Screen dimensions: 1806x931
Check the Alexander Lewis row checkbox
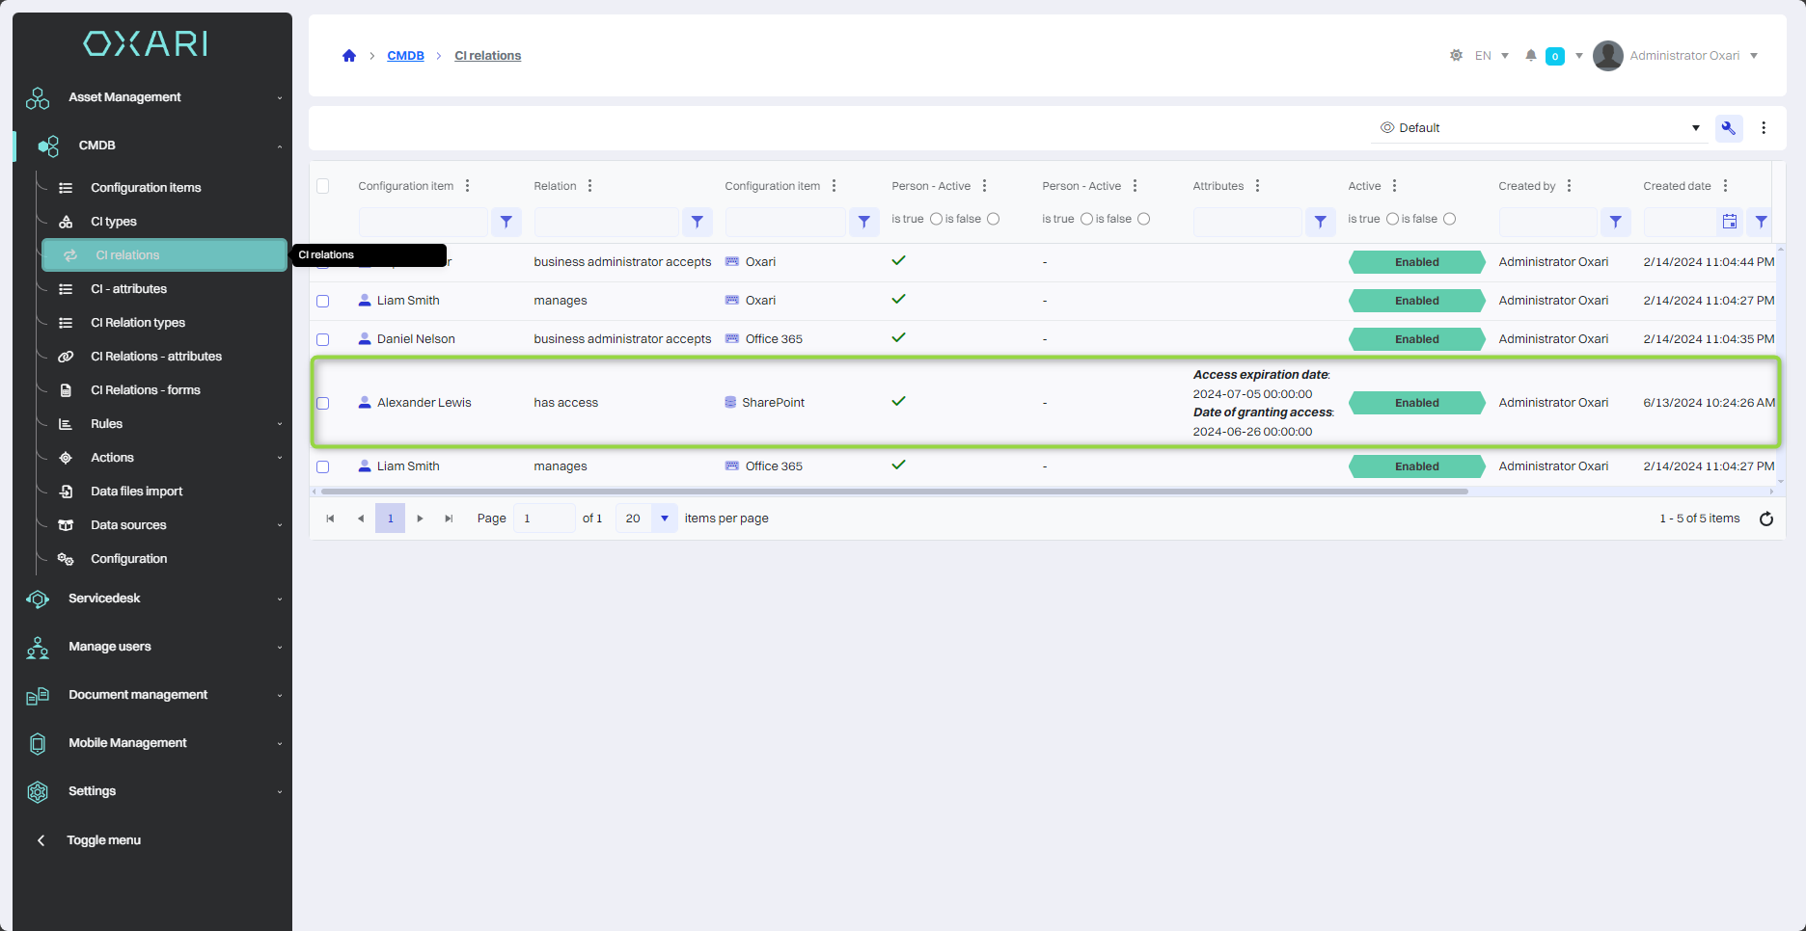tap(323, 403)
